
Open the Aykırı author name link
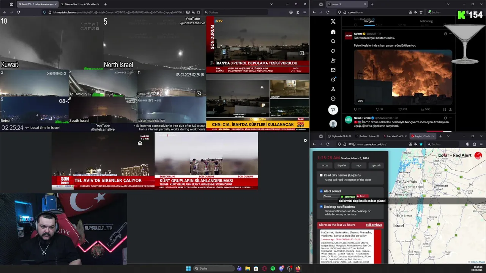coord(358,34)
